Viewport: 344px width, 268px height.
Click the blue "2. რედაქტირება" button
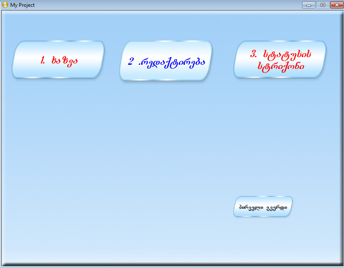click(166, 61)
